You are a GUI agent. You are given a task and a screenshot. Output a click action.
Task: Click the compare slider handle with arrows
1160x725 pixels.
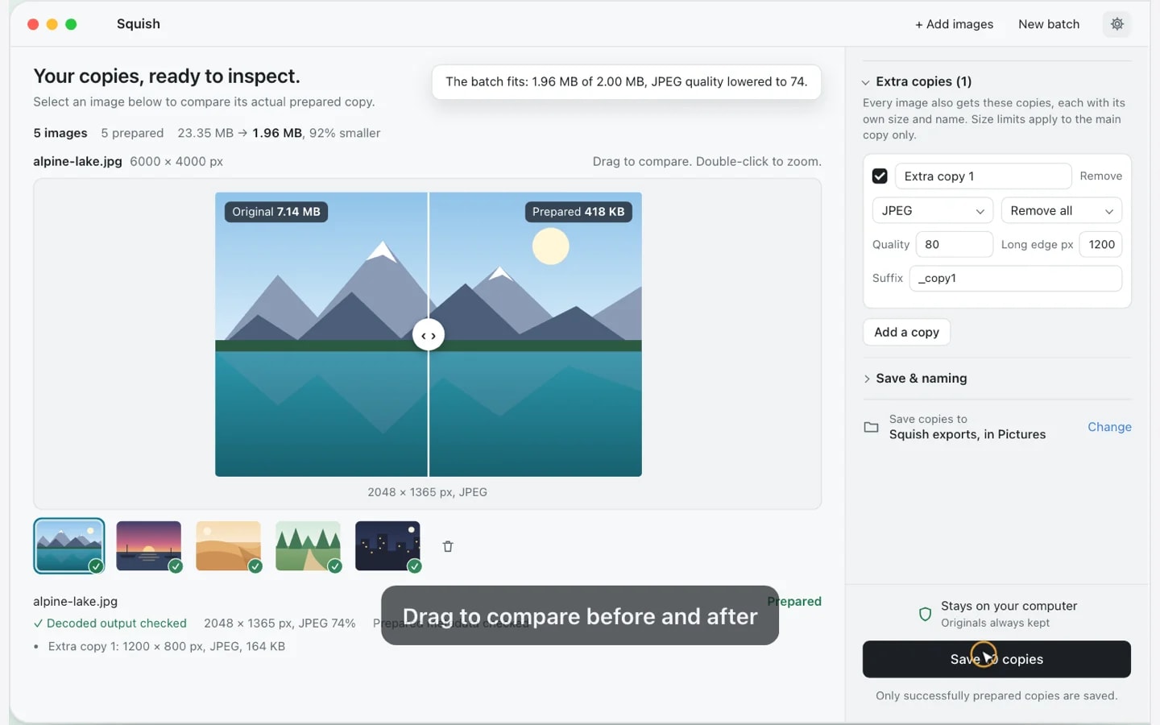click(429, 335)
